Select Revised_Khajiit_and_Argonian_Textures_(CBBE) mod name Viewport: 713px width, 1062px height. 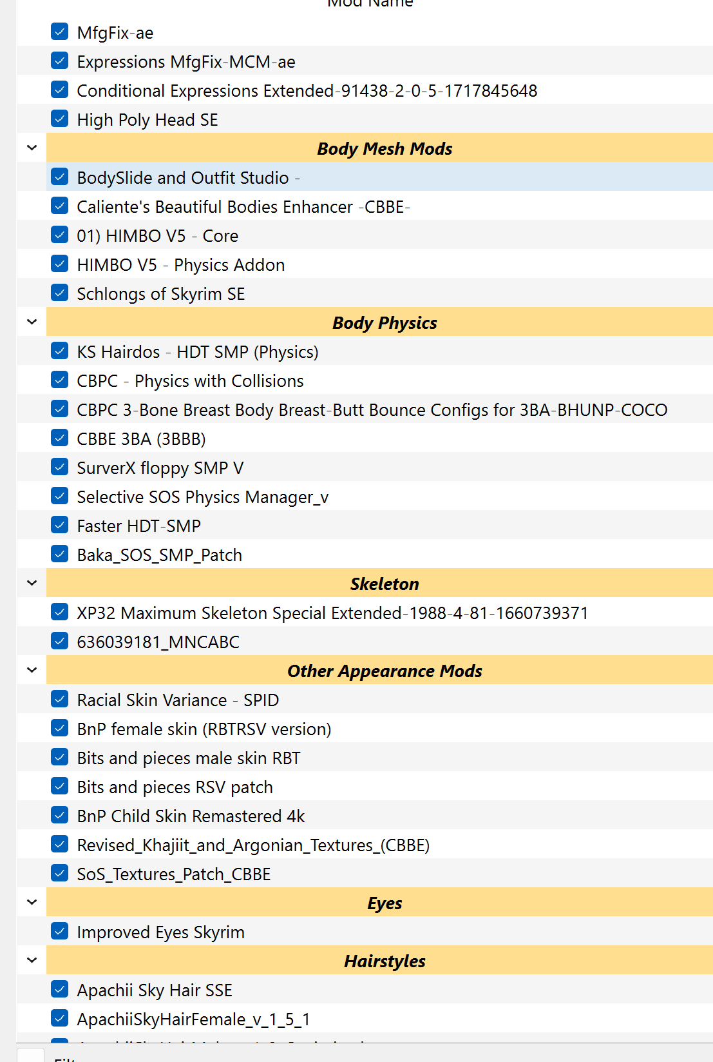[x=253, y=845]
